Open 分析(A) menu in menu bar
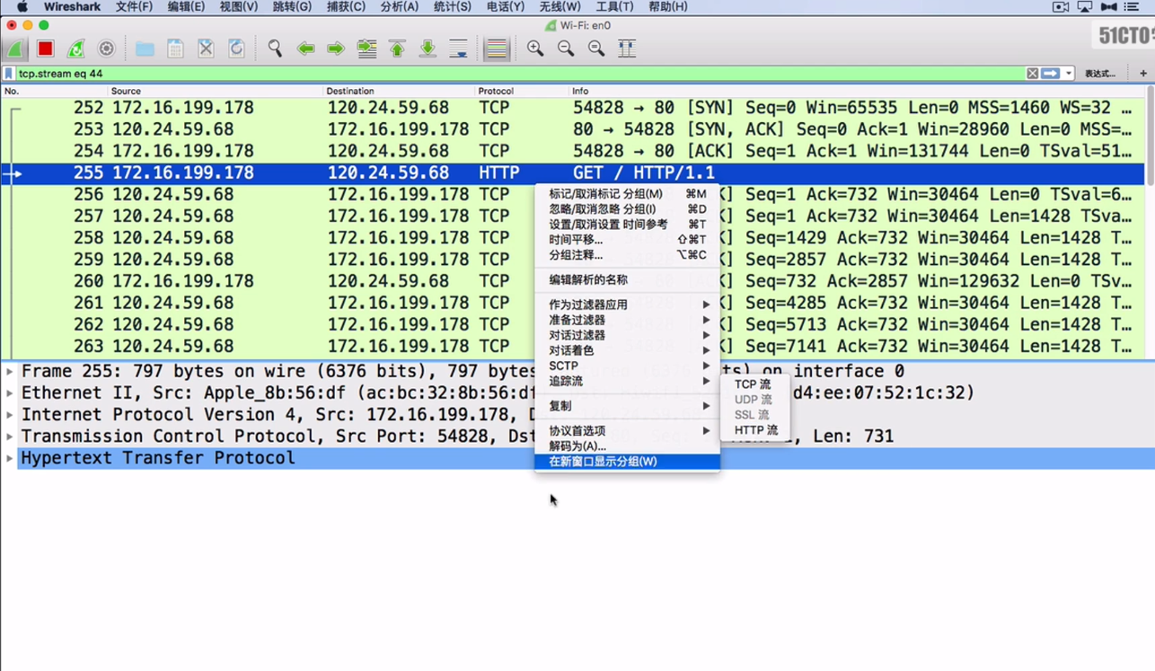Screen dimensions: 1155x671 (399, 6)
